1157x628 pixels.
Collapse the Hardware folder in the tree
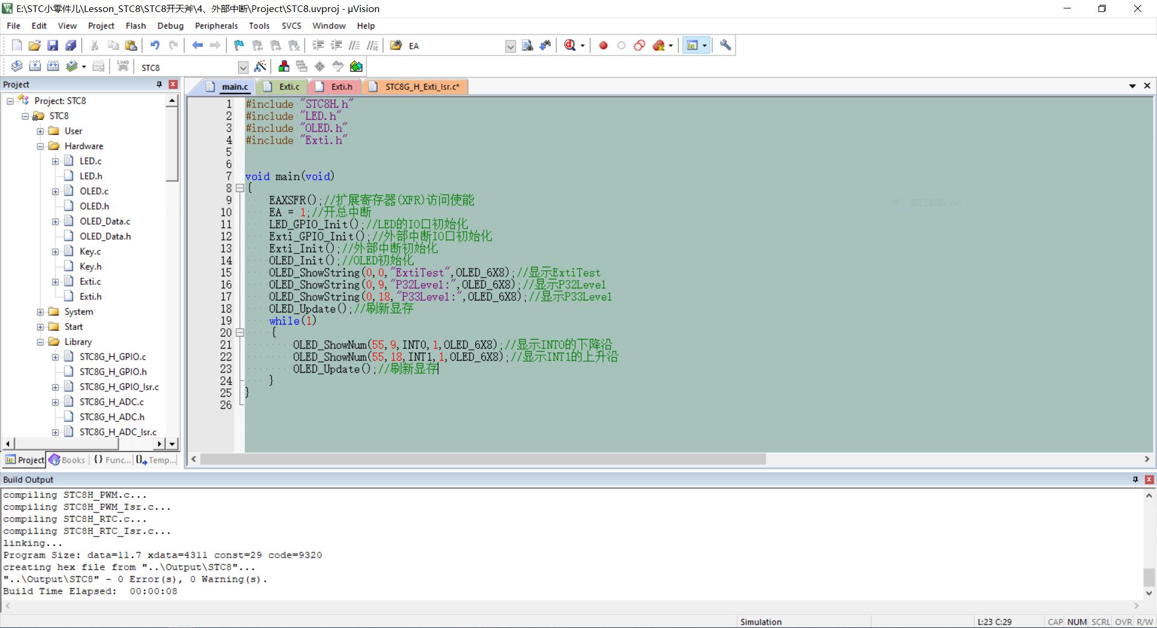click(40, 146)
